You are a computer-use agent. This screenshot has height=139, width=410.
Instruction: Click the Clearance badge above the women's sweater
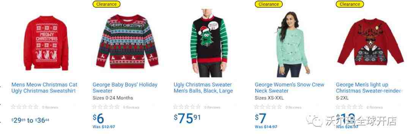[x=268, y=4]
